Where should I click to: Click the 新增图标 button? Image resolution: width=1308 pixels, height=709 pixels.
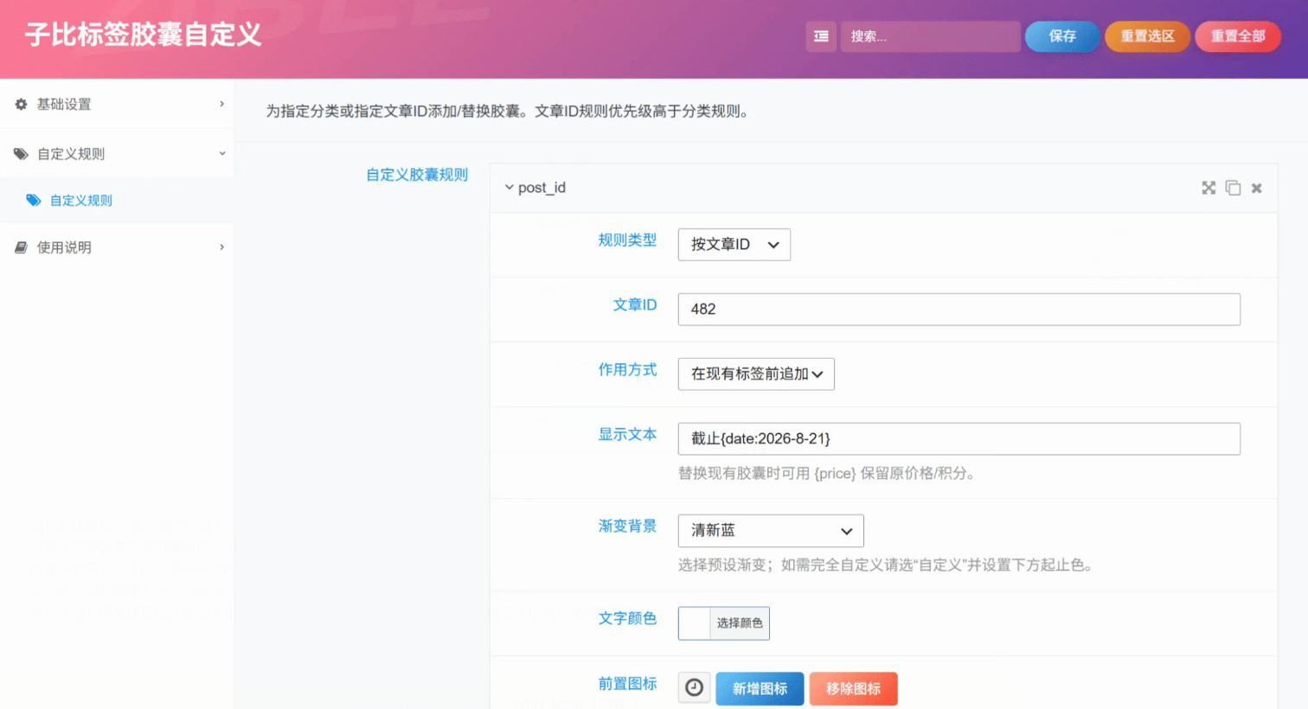point(760,689)
